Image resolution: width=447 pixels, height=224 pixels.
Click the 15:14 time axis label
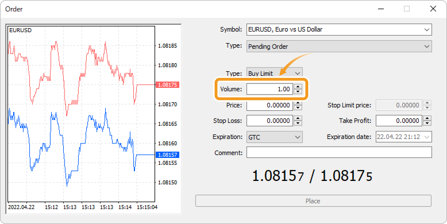[125, 207]
